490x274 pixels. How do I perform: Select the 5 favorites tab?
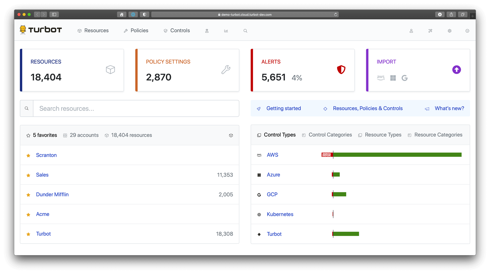coord(42,135)
